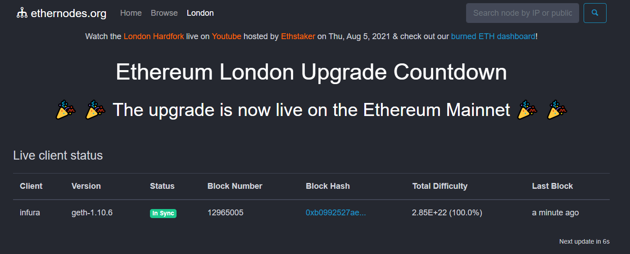This screenshot has height=254, width=630.
Task: Open the burned ETH dashboard link
Action: (493, 36)
